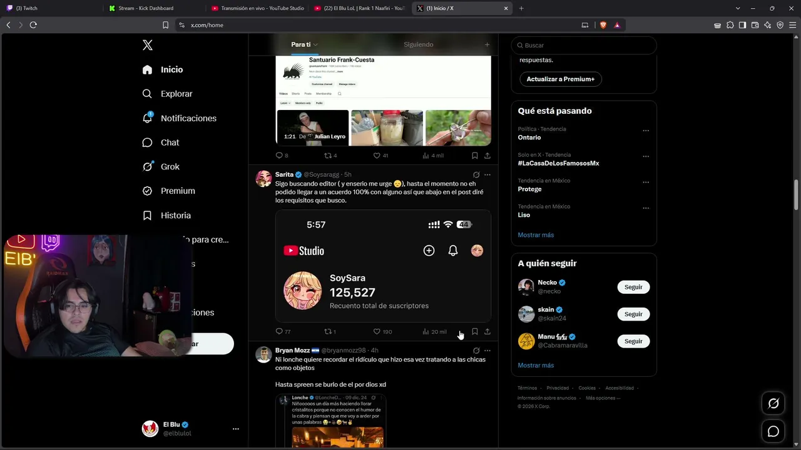Click the Buscar search field
Image resolution: width=801 pixels, height=450 pixels.
click(x=584, y=45)
